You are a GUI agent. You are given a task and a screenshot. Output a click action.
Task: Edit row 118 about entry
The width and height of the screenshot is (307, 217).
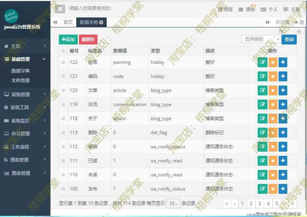[x=262, y=119]
